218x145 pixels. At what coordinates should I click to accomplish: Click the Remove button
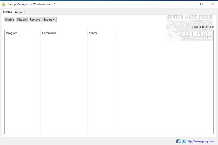(35, 20)
